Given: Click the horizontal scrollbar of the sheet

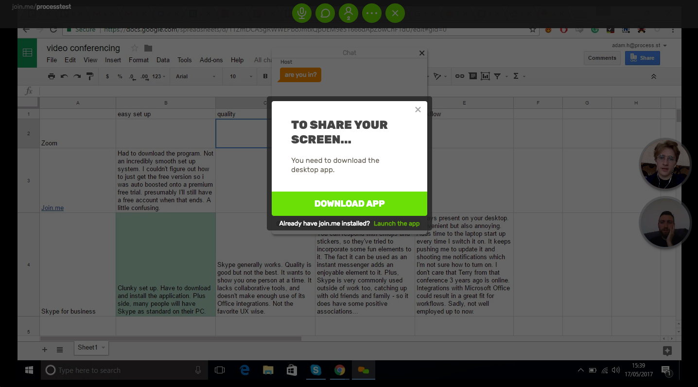Looking at the screenshot, I should pos(171,338).
